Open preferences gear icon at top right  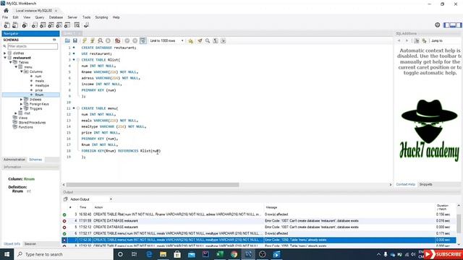pyautogui.click(x=437, y=25)
